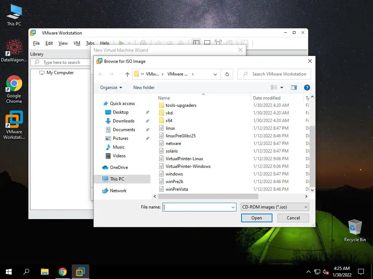The width and height of the screenshot is (373, 279).
Task: Launch Google Chrome desktop shortcut
Action: tap(14, 89)
